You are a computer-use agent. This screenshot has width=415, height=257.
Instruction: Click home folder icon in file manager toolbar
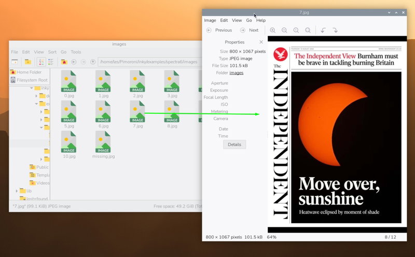point(64,62)
